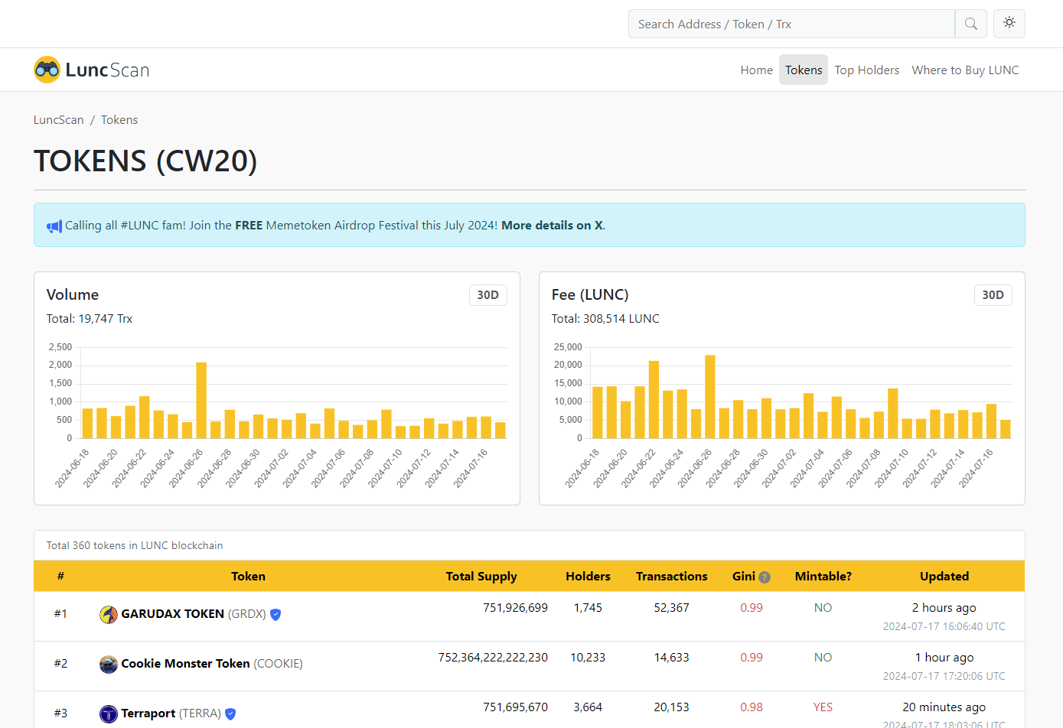Click the Terraport token logo icon

pos(109,714)
